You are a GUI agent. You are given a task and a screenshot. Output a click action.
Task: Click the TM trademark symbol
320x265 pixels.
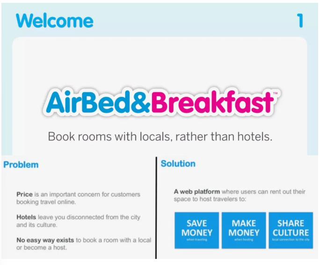pos(276,94)
